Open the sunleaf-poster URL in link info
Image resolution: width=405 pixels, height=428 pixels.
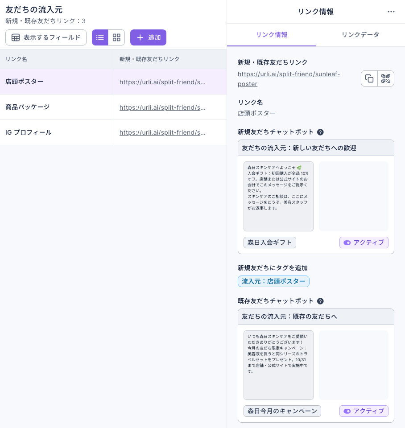[x=289, y=79]
